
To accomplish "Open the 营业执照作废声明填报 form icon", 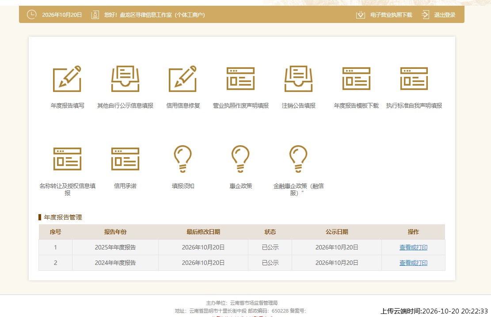I will click(240, 79).
